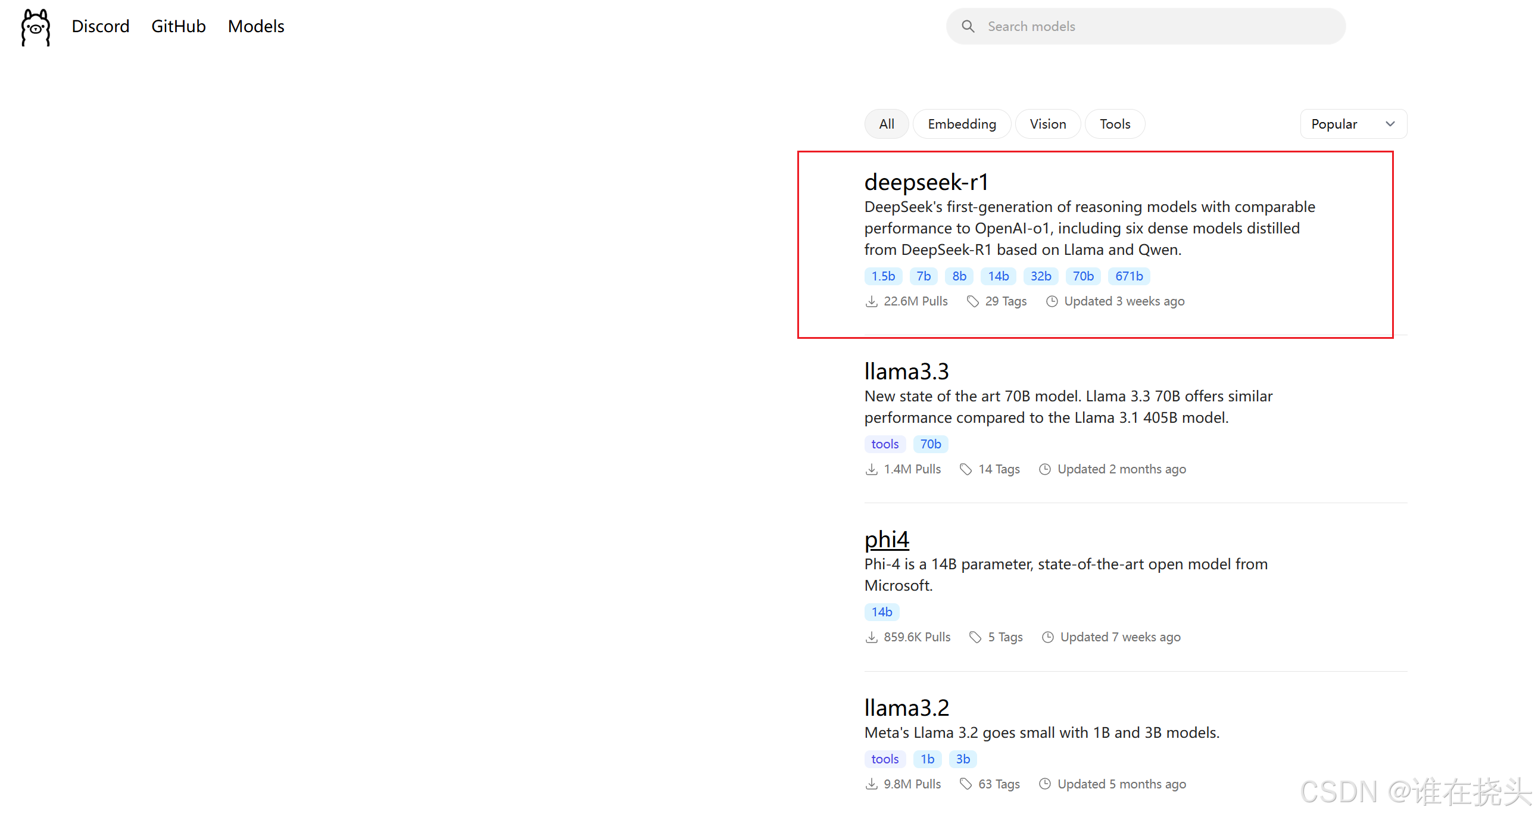Open the Discord nav link
The width and height of the screenshot is (1535, 817).
tap(100, 26)
